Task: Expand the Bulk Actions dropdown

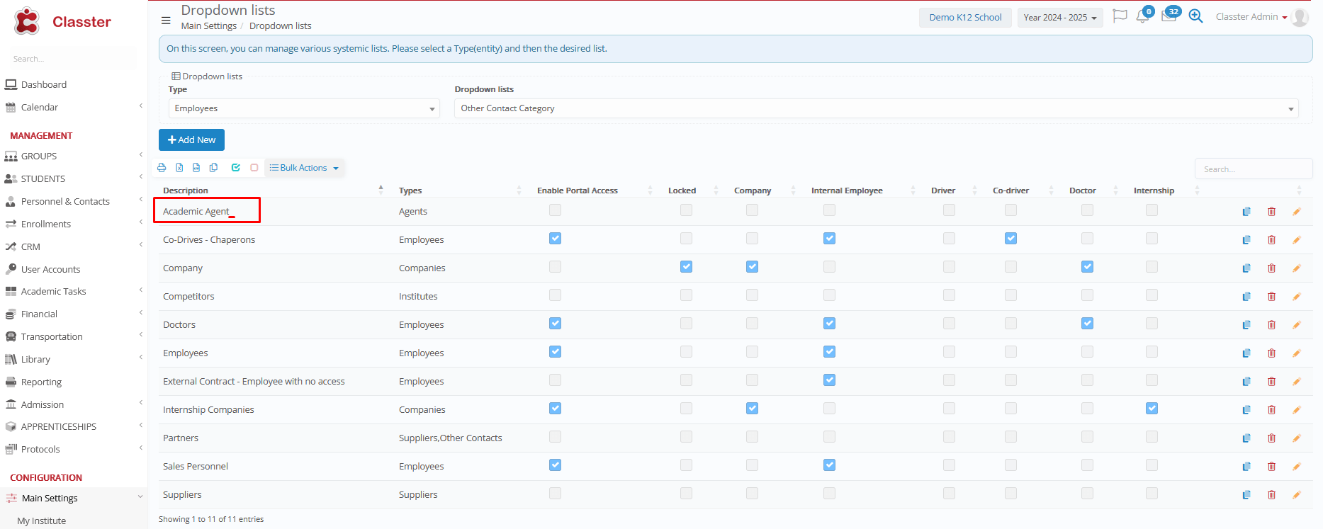Action: pyautogui.click(x=304, y=168)
